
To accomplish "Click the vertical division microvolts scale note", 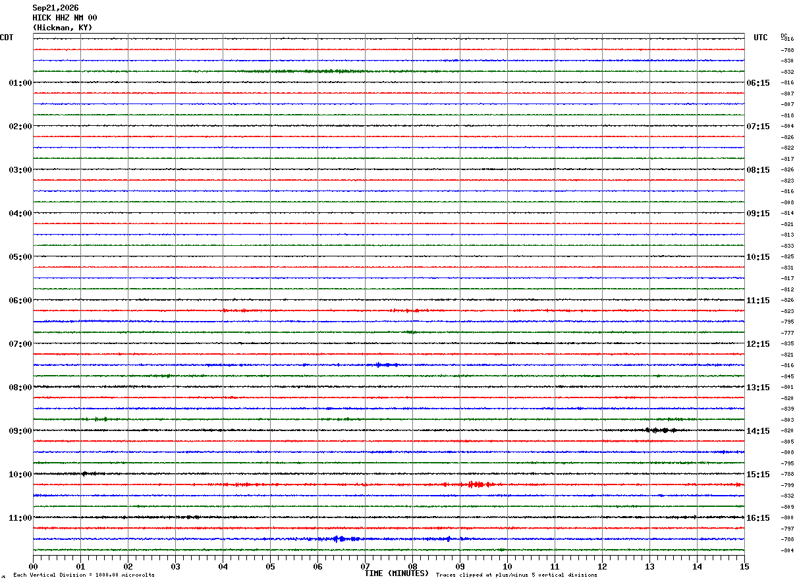I will (84, 575).
